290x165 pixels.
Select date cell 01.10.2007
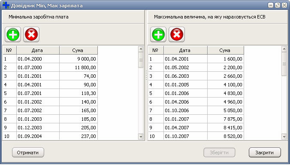[x=185, y=136]
